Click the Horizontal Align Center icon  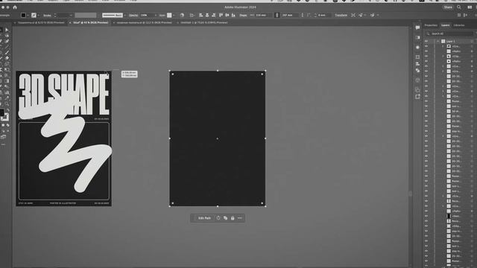click(207, 15)
